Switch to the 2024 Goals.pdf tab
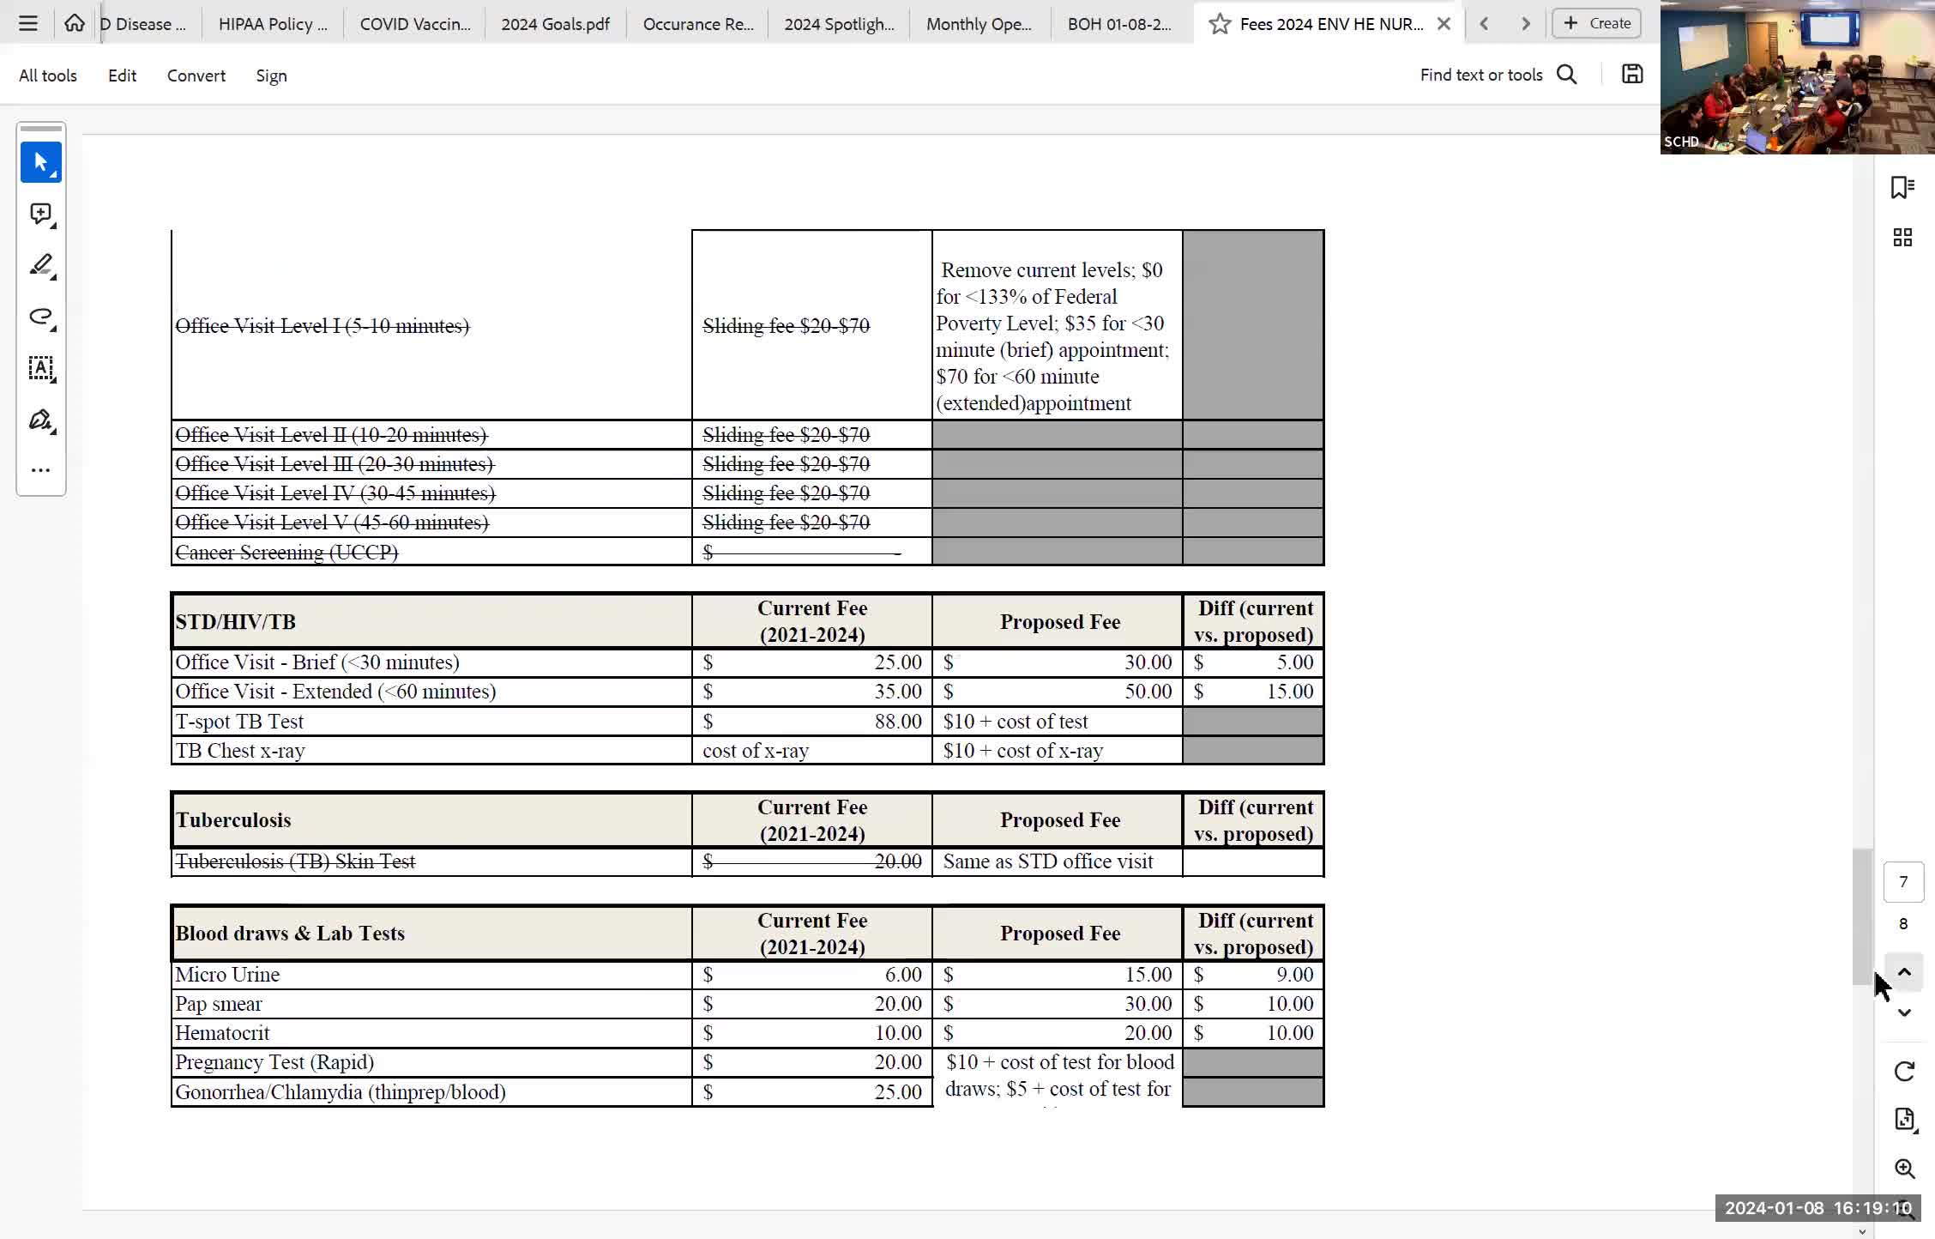Image resolution: width=1935 pixels, height=1239 pixels. pos(555,24)
